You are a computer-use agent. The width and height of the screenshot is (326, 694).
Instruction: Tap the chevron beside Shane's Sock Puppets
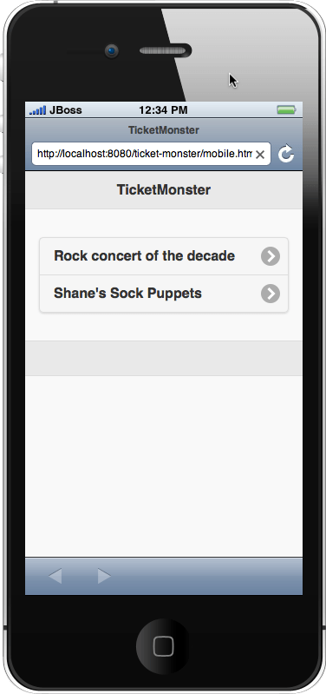point(271,294)
